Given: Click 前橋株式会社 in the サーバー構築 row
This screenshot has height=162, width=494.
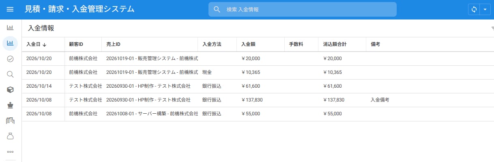Looking at the screenshot, I should coord(83,114).
